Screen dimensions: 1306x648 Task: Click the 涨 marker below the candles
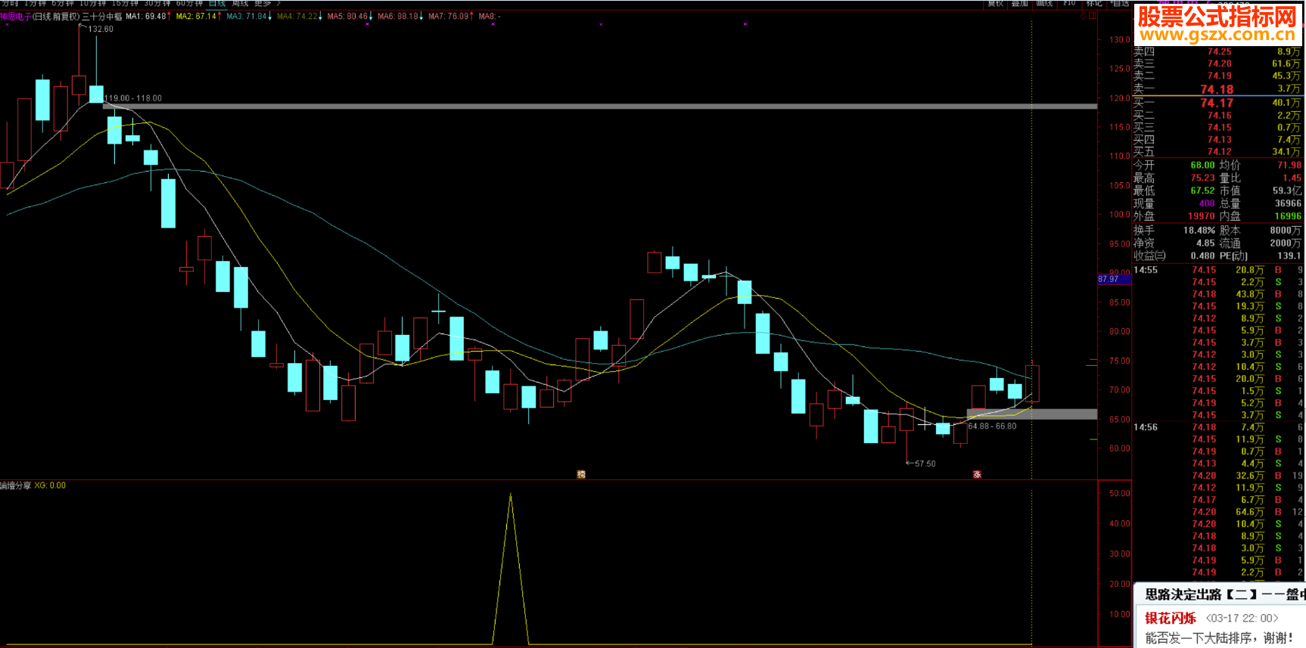point(977,474)
